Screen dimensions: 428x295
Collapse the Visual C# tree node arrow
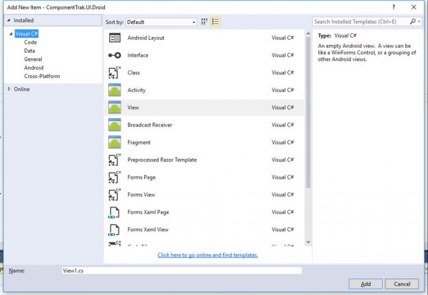click(11, 34)
